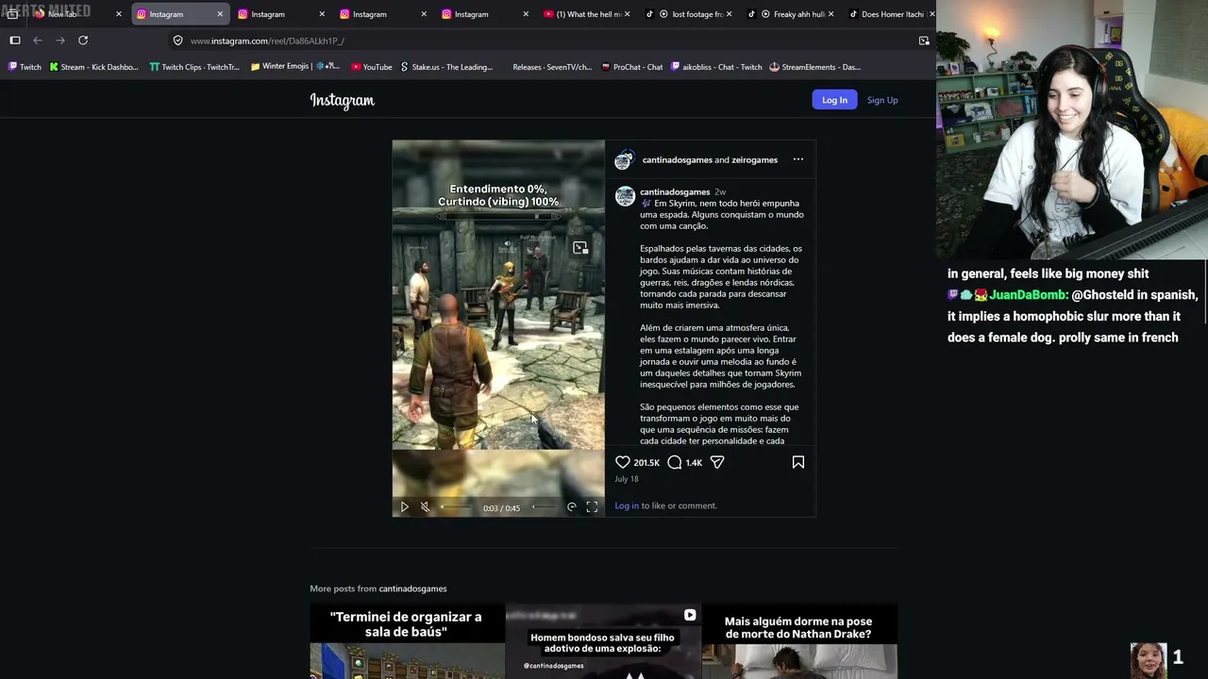Screen dimensions: 1208x679
Task: Save the post with the bookmark icon
Action: pyautogui.click(x=798, y=462)
